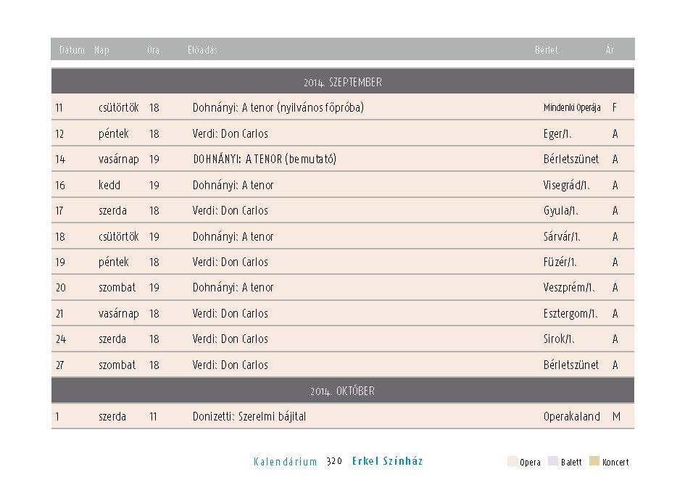Click "Verdi: Don Carlos" in the Esztergom/1. row
Screen dimensions: 685x493
pyautogui.click(x=231, y=314)
